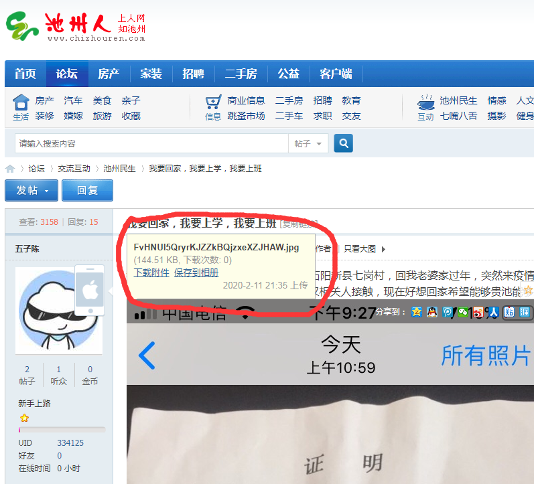This screenshot has width=534, height=484.
Task: Click the 七嘴八舌 link
Action: pos(458,116)
